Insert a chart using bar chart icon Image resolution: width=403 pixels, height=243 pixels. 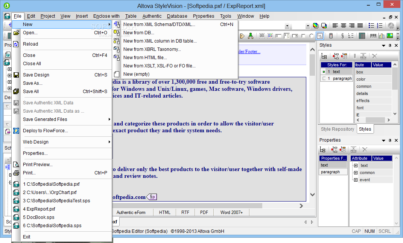tap(382, 36)
